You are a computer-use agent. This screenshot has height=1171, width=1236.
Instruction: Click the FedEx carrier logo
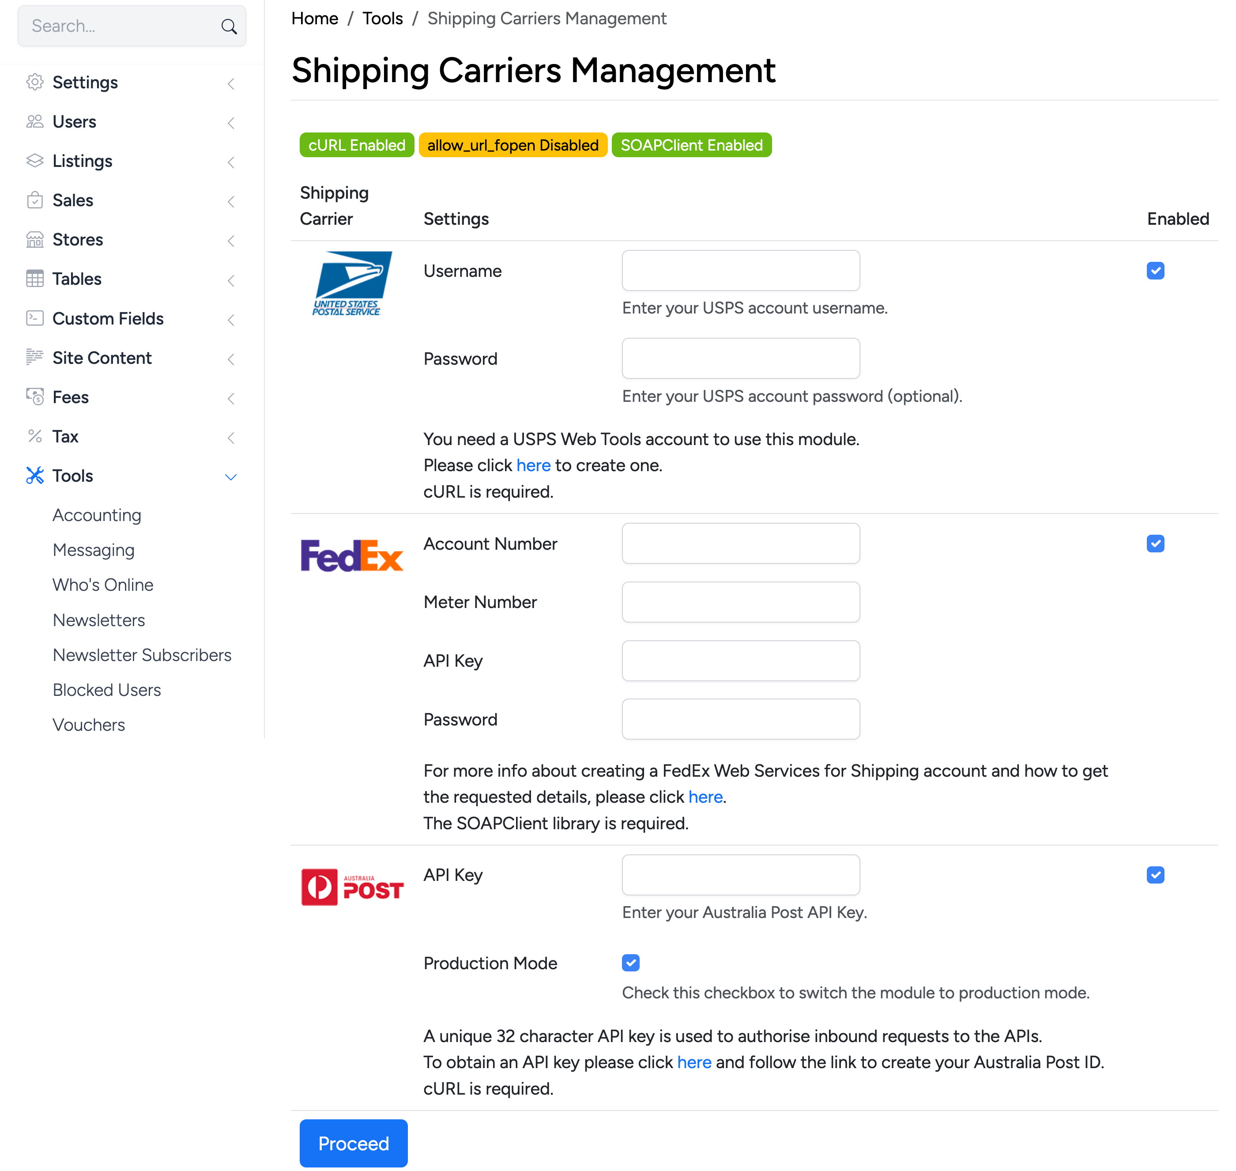coord(352,555)
